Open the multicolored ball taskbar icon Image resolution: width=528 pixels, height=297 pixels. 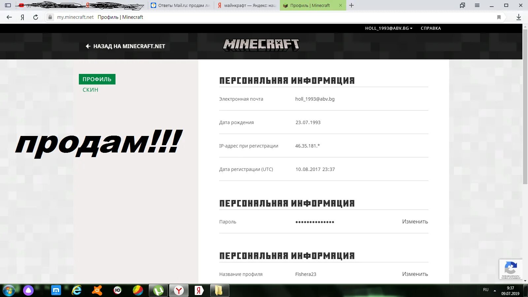[138, 290]
